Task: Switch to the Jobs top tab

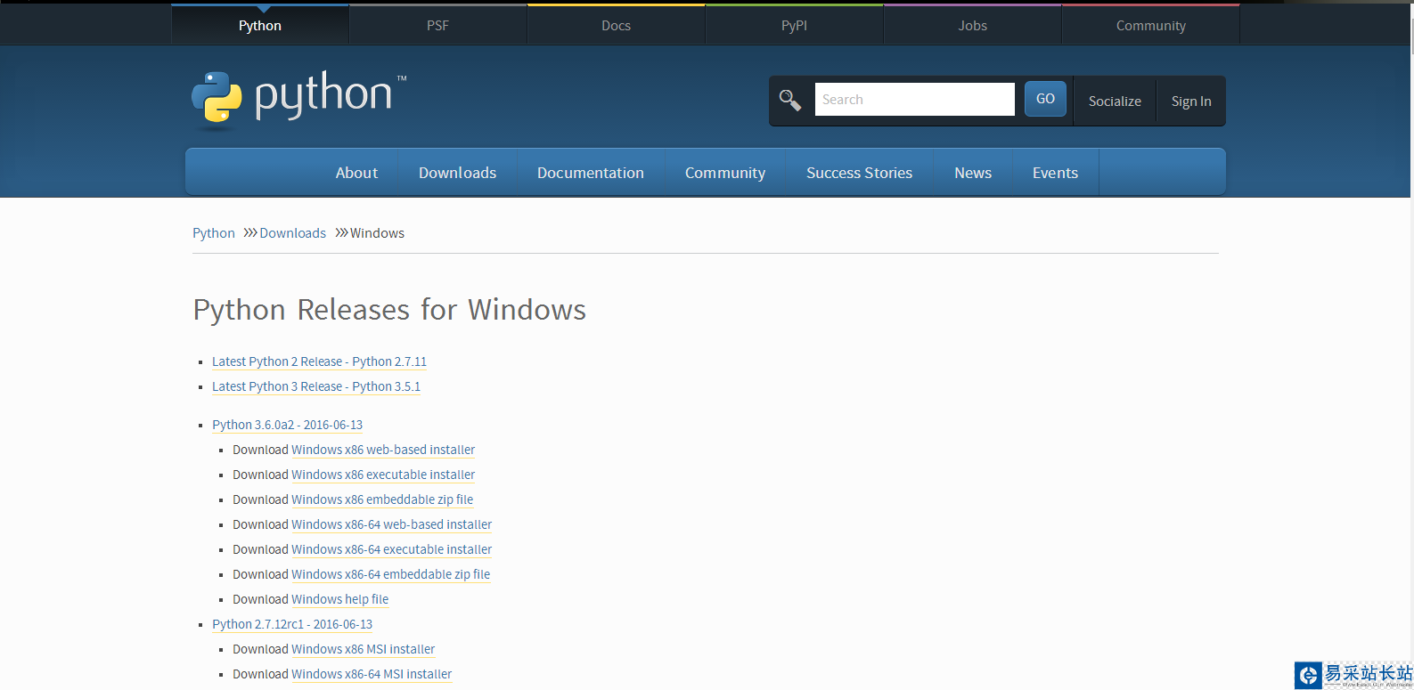Action: (x=972, y=25)
